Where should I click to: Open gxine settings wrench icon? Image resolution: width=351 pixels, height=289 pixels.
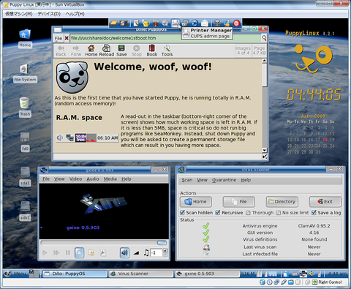click(x=103, y=252)
